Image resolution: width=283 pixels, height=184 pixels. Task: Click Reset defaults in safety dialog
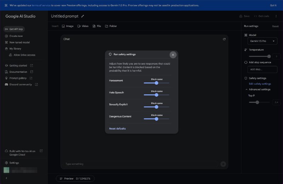point(117,128)
